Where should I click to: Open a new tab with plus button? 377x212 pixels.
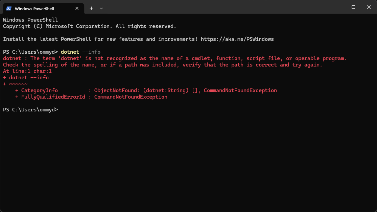click(x=91, y=8)
